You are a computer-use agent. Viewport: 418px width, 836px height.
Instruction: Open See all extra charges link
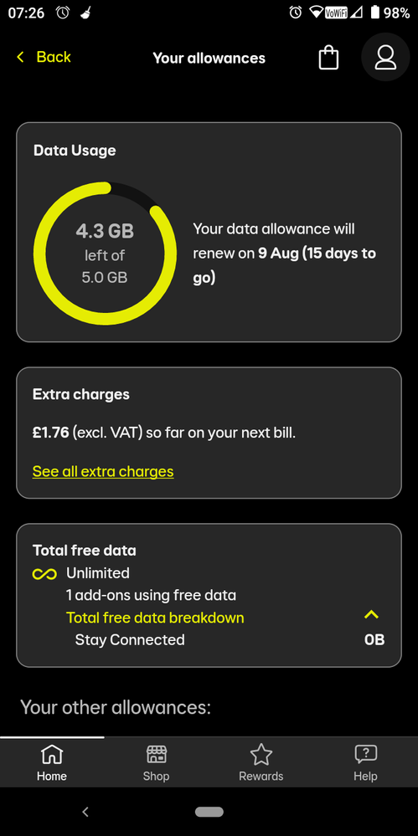coord(103,471)
